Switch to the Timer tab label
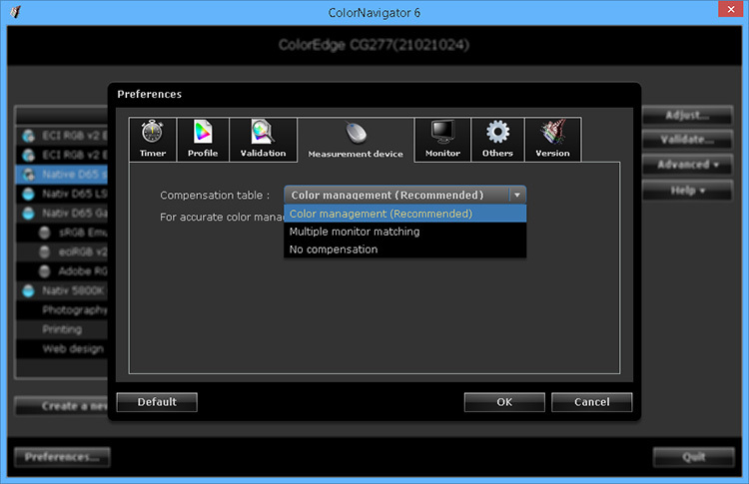The height and width of the screenshot is (484, 749). pyautogui.click(x=153, y=154)
